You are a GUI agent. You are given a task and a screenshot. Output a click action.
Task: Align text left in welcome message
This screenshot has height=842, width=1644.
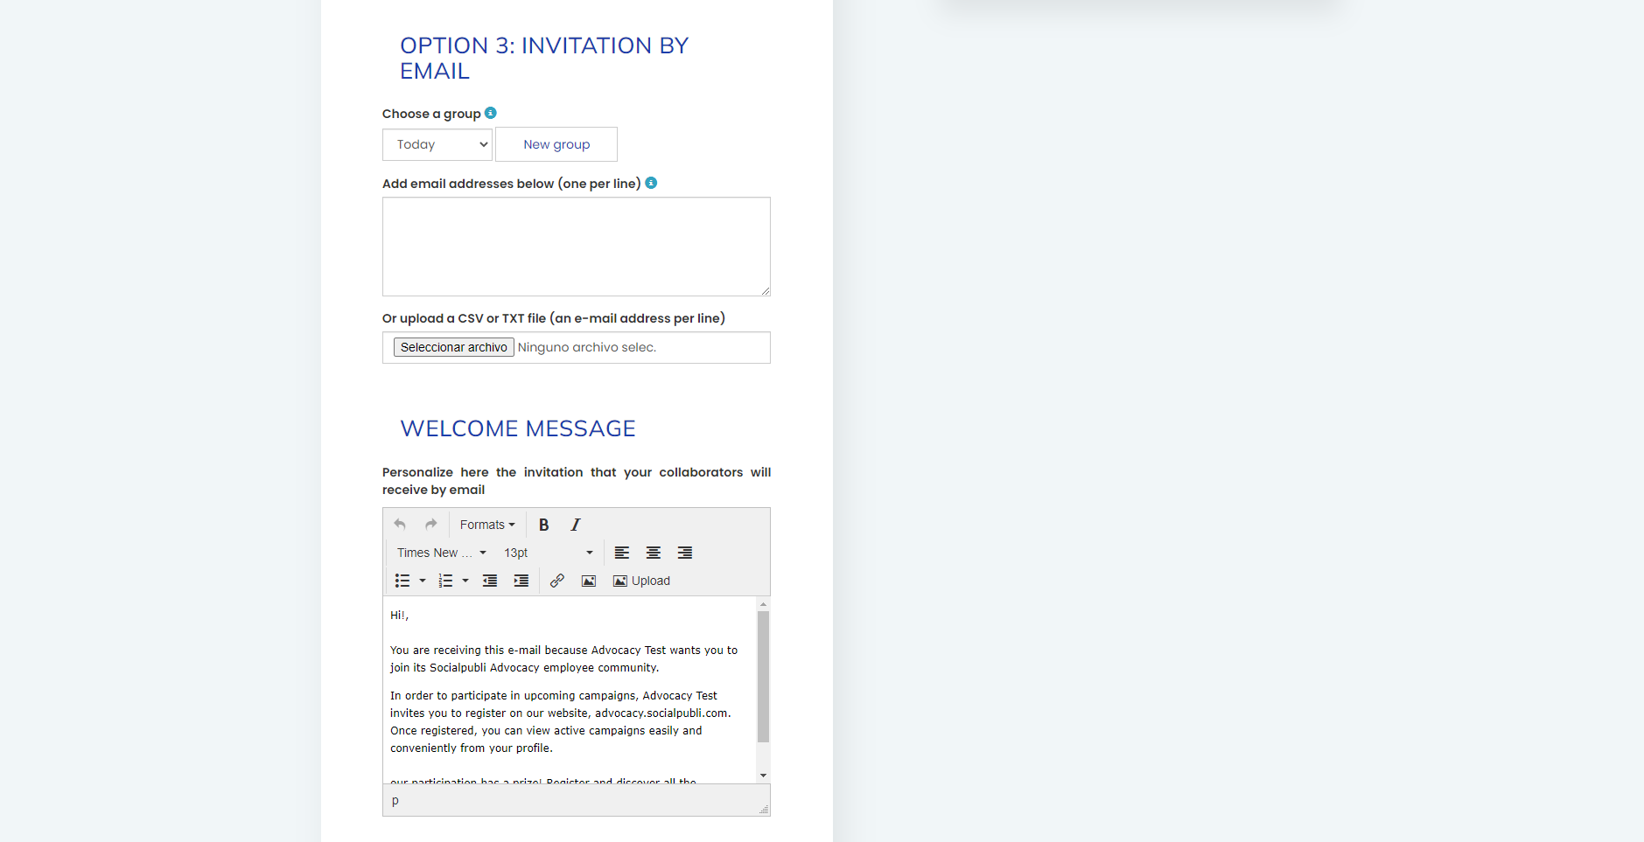[622, 553]
